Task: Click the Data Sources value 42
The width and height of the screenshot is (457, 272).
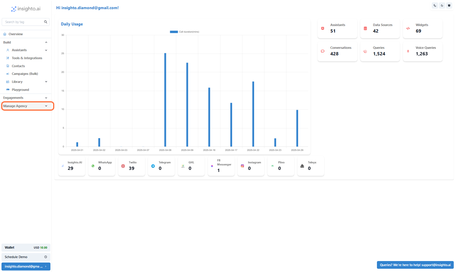Action: (376, 31)
